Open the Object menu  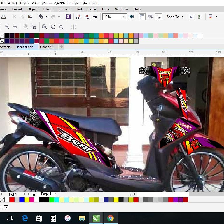pyautogui.click(x=33, y=9)
